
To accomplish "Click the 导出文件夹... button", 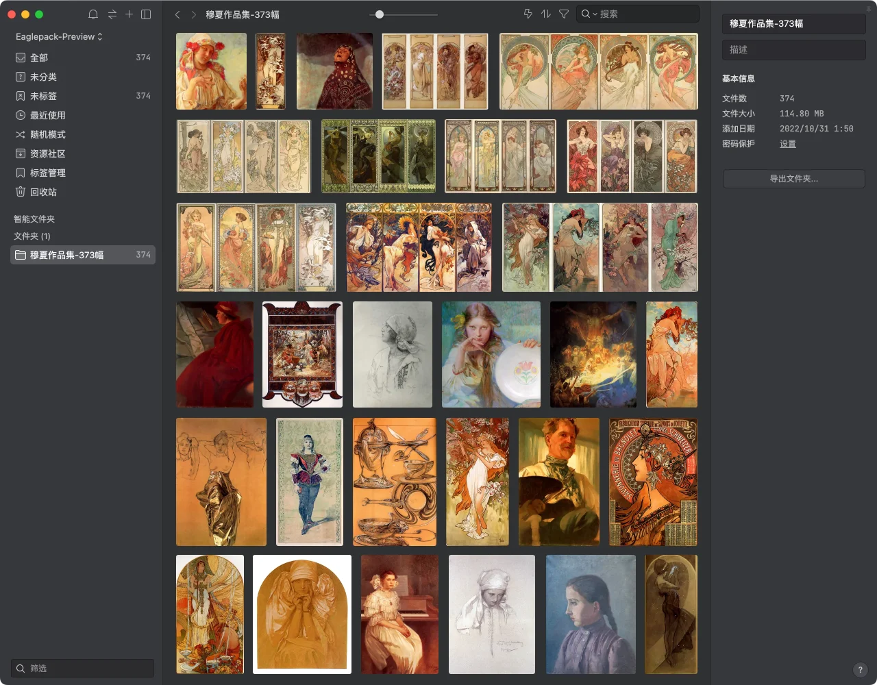I will pos(793,179).
